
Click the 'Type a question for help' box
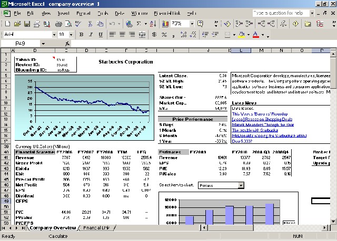pos(278,12)
